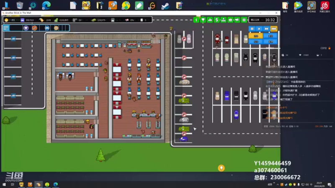Open the trophy achievements icon
Screen dimensions: 335x188
click(x=203, y=20)
